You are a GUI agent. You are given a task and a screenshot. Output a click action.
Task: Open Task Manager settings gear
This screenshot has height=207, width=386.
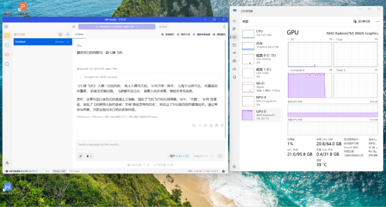[x=234, y=166]
